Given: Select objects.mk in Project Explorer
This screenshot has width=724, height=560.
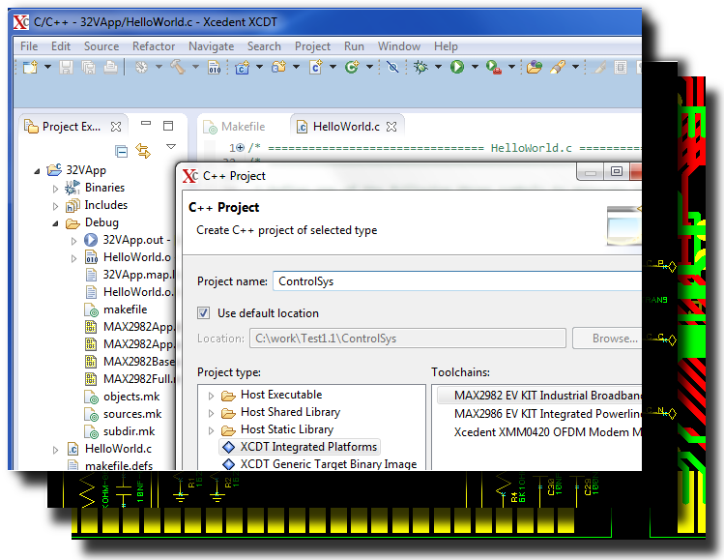Looking at the screenshot, I should point(123,397).
